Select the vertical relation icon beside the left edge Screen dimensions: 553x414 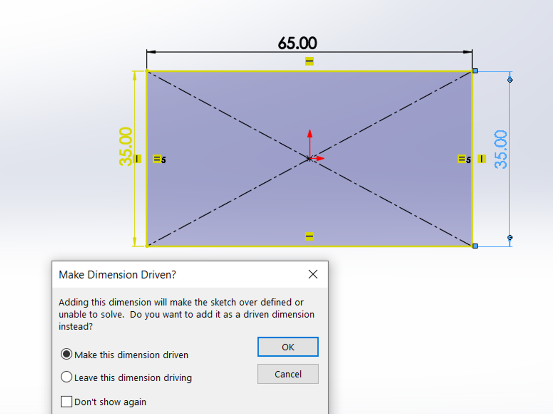137,159
